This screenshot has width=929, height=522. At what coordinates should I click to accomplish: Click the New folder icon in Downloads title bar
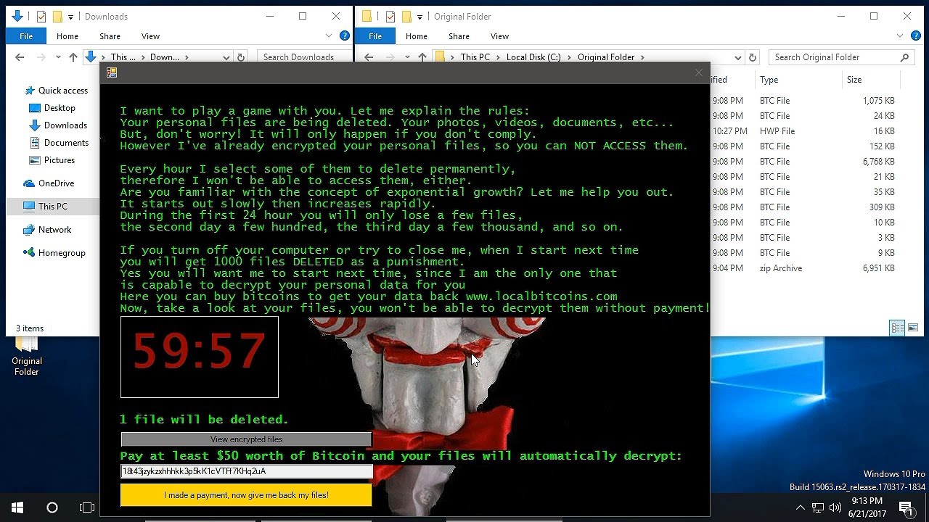[58, 16]
